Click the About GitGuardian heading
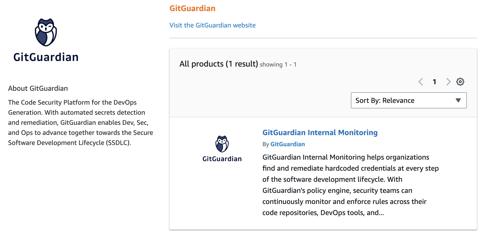Image resolution: width=486 pixels, height=237 pixels. [x=38, y=88]
